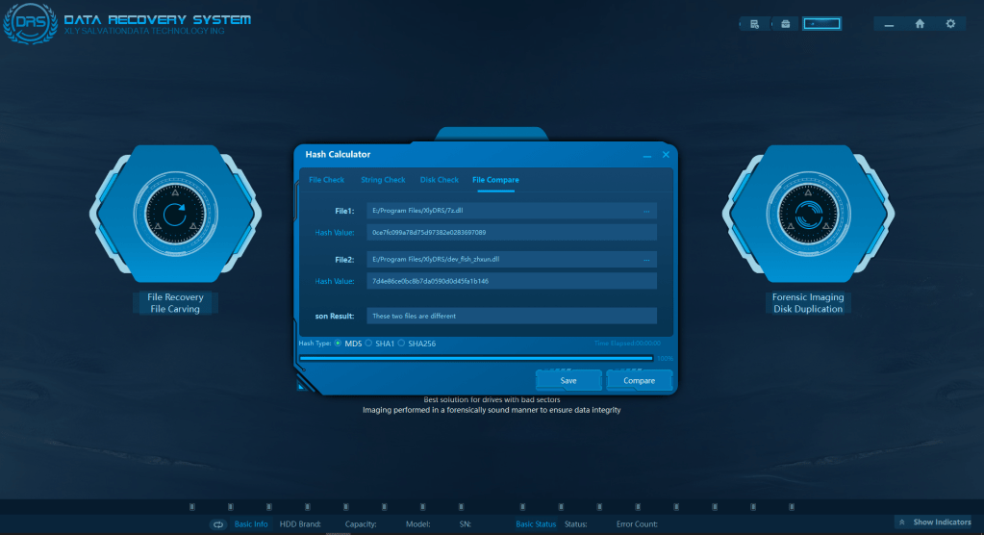The width and height of the screenshot is (984, 535).
Task: Go to home screen via house icon
Action: pyautogui.click(x=920, y=24)
